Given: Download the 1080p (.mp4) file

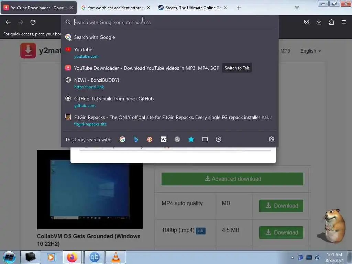Looking at the screenshot, I should pos(281,233).
